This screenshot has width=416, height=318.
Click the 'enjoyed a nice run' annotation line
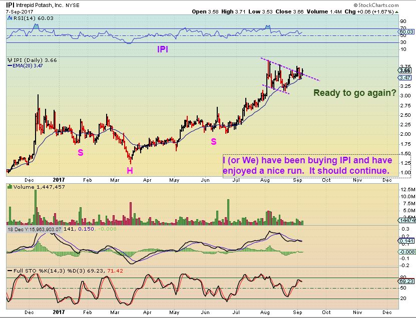pos(306,171)
